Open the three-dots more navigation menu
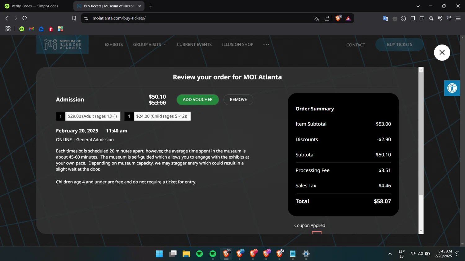This screenshot has width=465, height=261. (266, 45)
